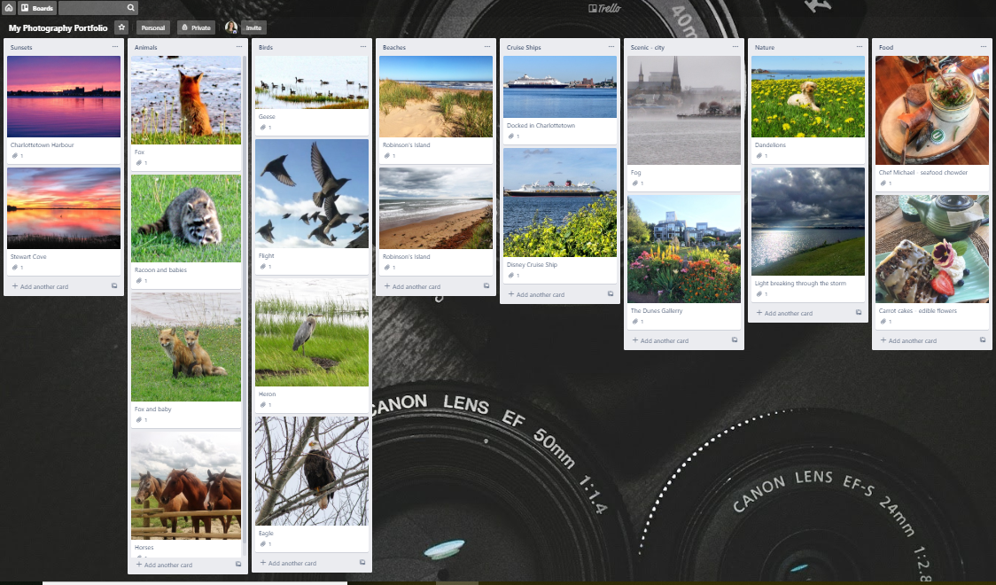The height and width of the screenshot is (585, 996).
Task: Add another card to Cruise Ships list
Action: [536, 295]
